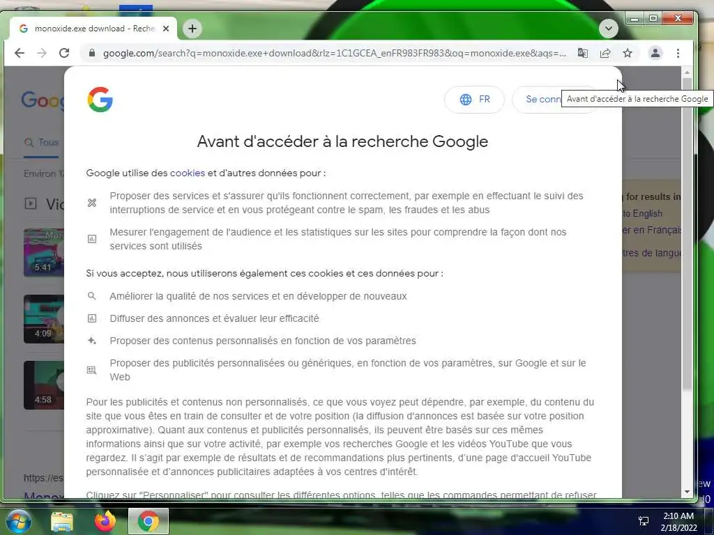This screenshot has height=535, width=714.
Task: Click the magnifier icon beside 'Améliorer la qualité'
Action: click(x=92, y=296)
